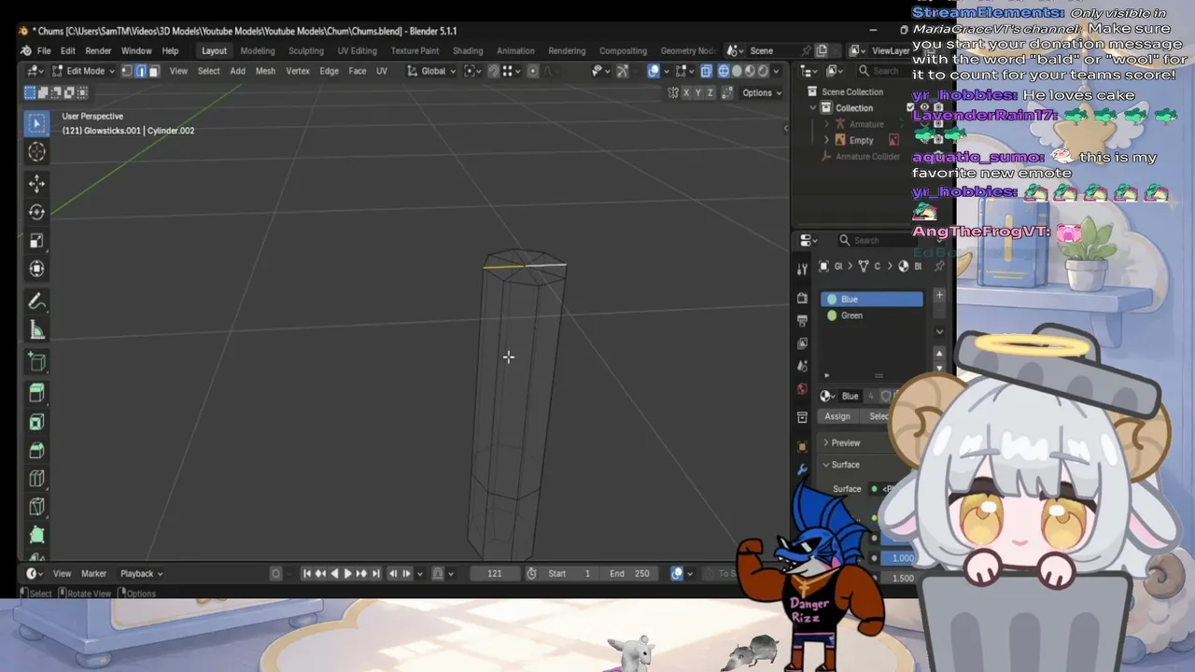Switch to rendered viewport shading
This screenshot has height=672, width=1195.
pos(763,71)
